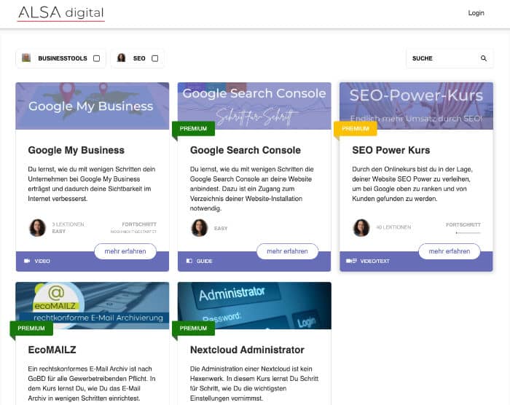510x405 pixels.
Task: Open the Google Search Console course title
Action: tap(246, 150)
